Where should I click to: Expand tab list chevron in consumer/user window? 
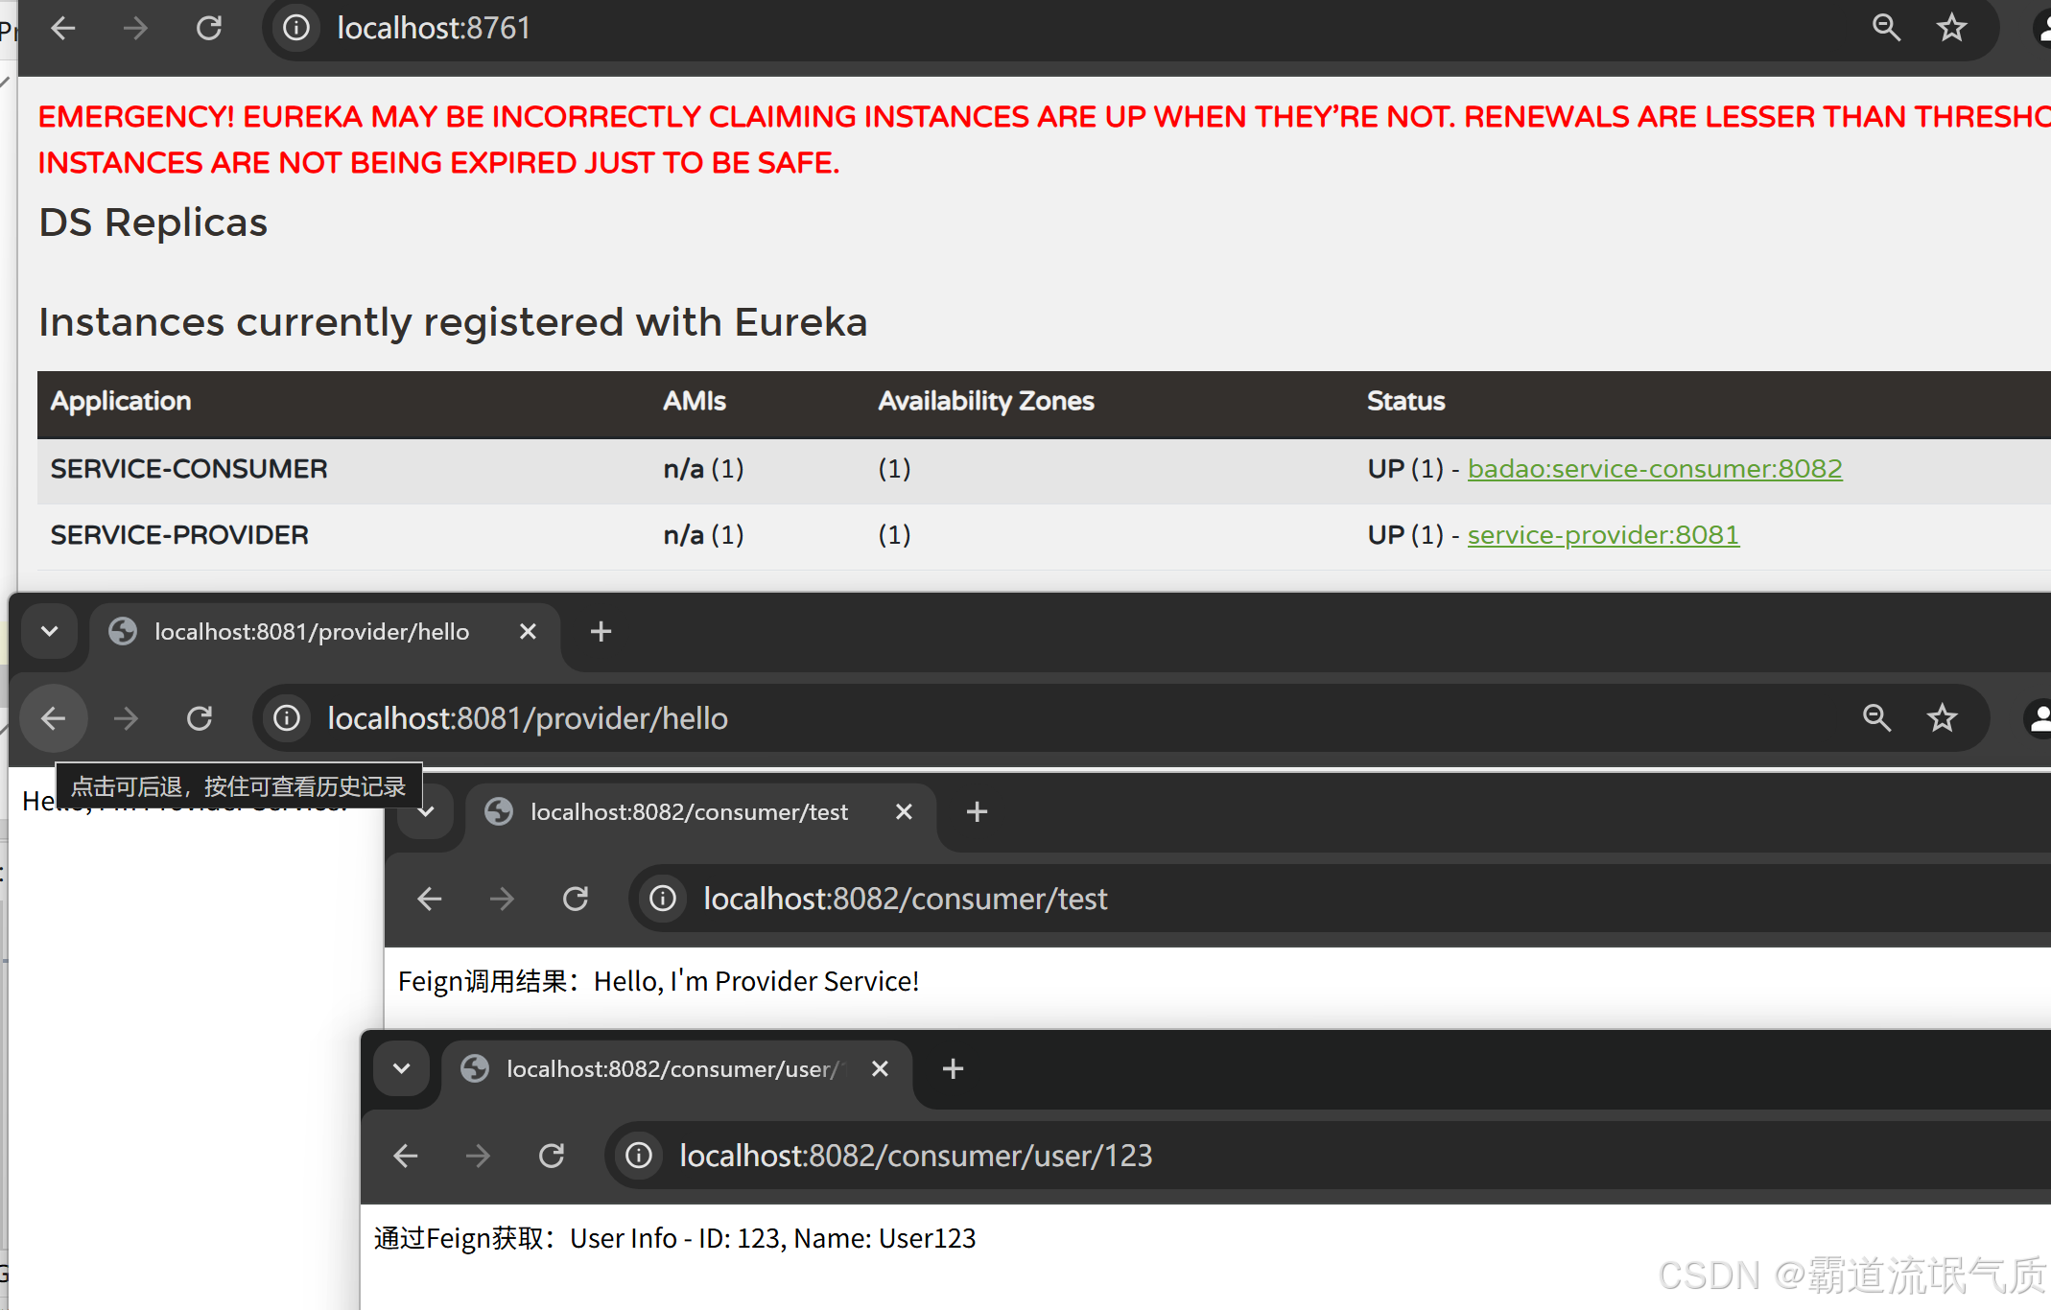pos(402,1068)
